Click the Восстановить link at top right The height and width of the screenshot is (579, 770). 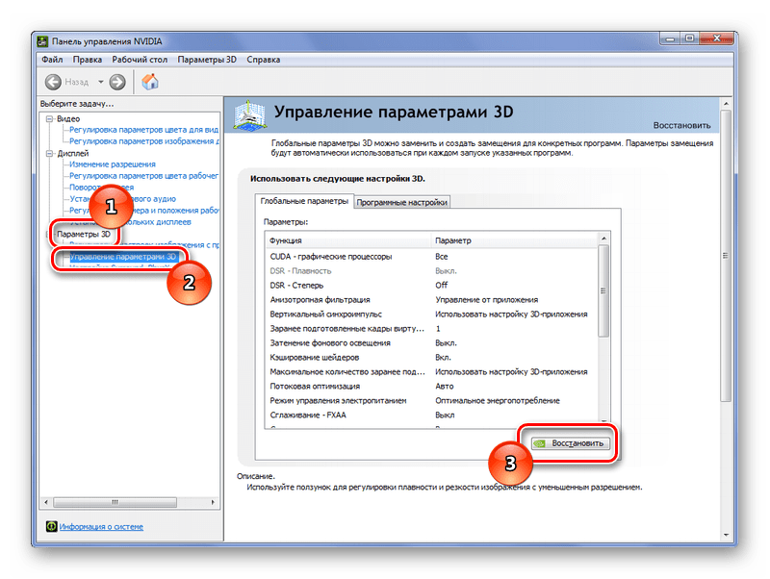(x=681, y=125)
